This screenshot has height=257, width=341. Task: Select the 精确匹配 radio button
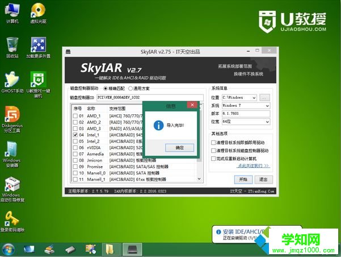pos(106,89)
